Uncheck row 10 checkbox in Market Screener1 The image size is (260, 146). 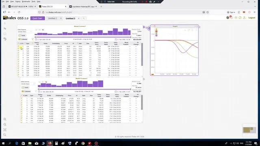tap(18, 66)
